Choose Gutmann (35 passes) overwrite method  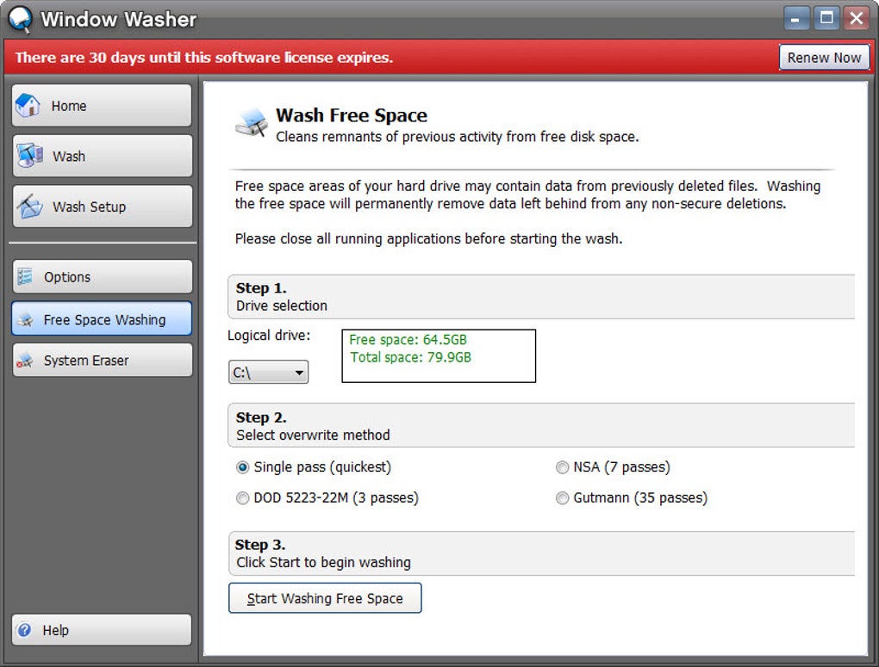[562, 497]
